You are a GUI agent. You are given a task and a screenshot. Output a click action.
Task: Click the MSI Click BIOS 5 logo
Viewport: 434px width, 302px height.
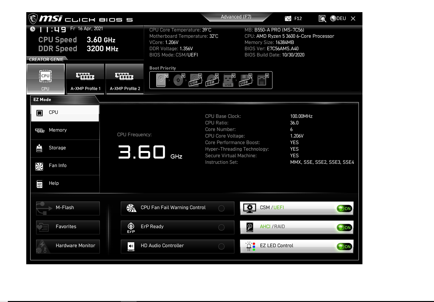click(x=81, y=19)
